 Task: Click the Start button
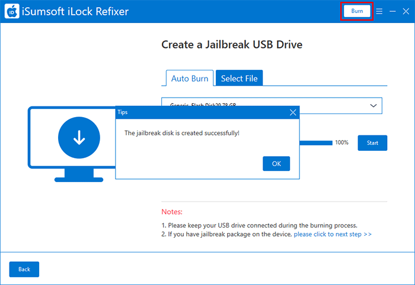pyautogui.click(x=372, y=142)
